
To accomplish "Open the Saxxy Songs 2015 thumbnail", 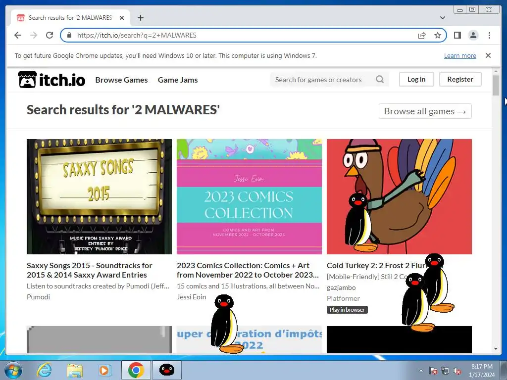I will (x=99, y=196).
